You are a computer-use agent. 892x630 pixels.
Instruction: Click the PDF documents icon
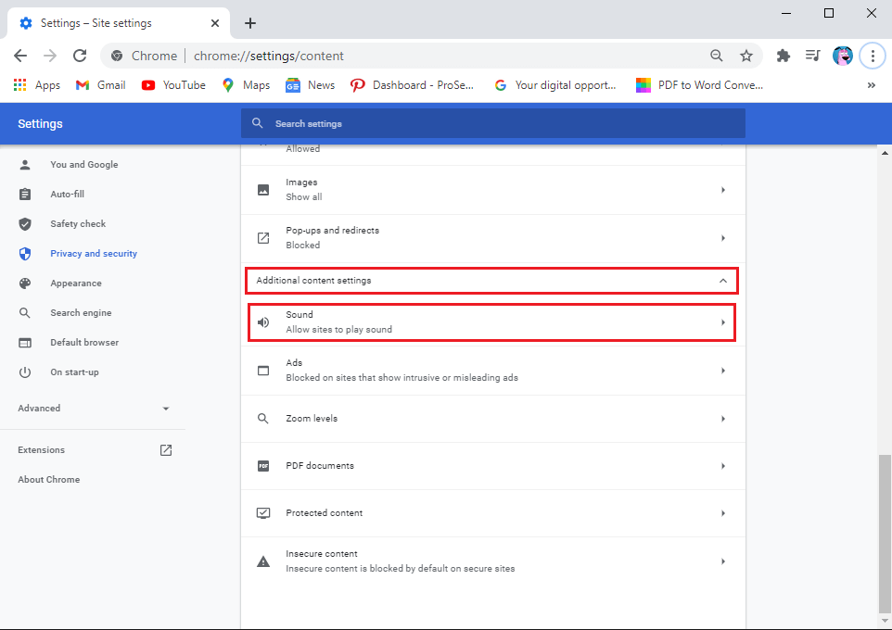(263, 465)
